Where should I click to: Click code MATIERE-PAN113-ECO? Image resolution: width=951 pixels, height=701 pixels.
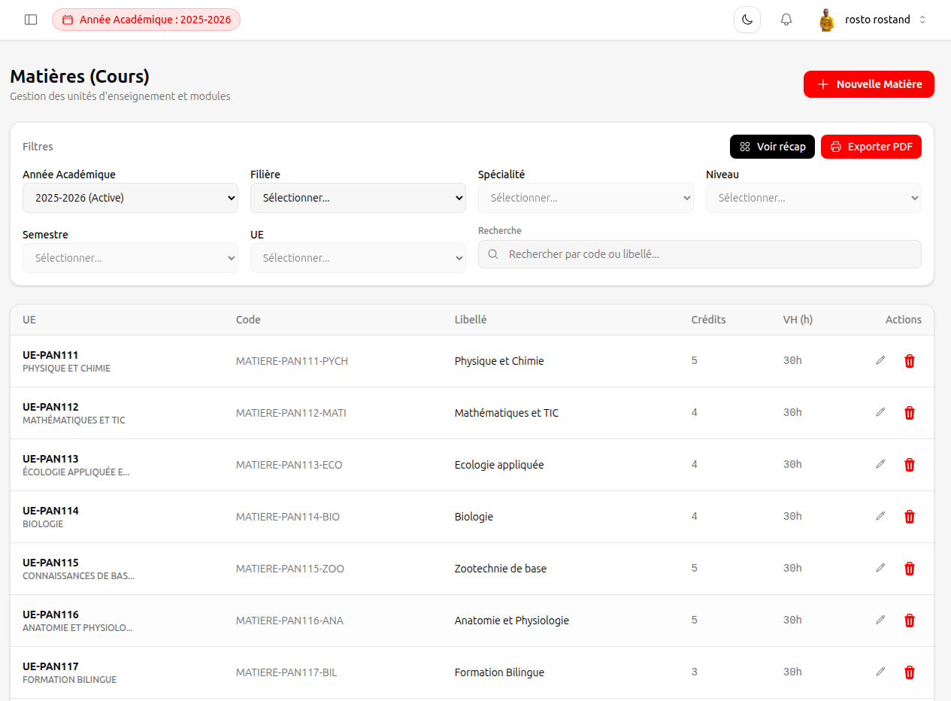[x=289, y=465]
